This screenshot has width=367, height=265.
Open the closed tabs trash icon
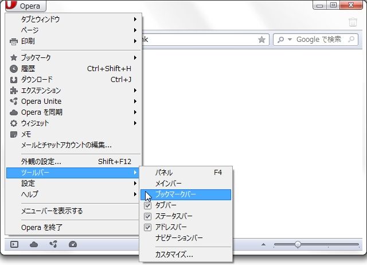pyautogui.click(x=353, y=22)
